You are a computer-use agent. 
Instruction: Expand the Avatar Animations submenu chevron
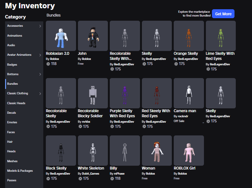(x=40, y=55)
